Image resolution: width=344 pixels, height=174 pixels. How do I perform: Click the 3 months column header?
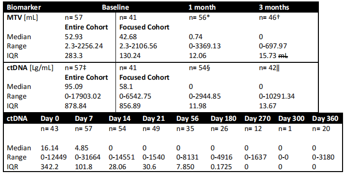click(x=274, y=7)
